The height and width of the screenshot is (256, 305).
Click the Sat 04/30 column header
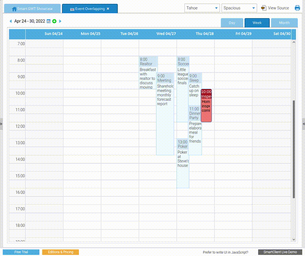coord(272,33)
